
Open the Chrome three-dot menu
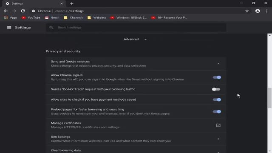point(266,11)
